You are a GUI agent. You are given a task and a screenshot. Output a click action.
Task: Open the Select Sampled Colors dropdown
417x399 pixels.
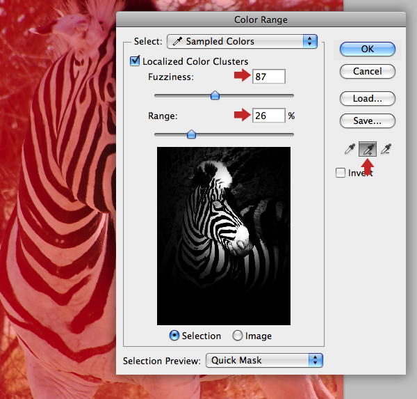242,41
